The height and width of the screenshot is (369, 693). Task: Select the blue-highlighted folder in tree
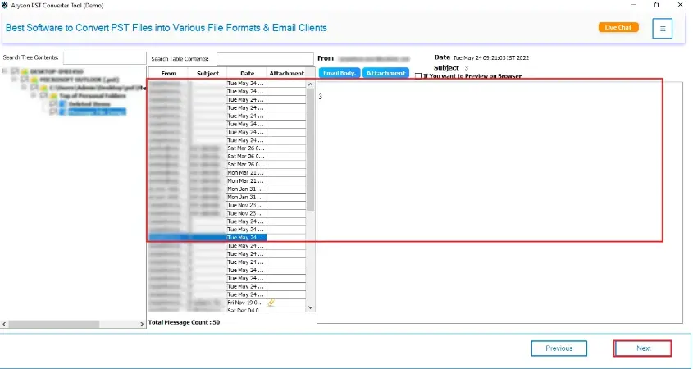pos(97,112)
